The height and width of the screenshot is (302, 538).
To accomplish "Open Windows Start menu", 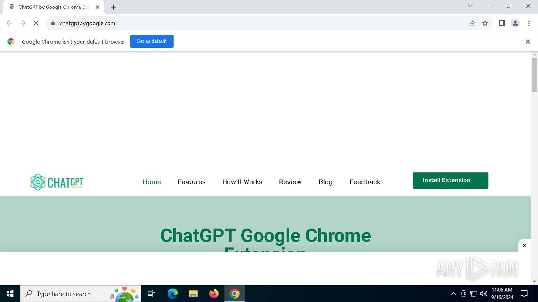I will (x=10, y=294).
